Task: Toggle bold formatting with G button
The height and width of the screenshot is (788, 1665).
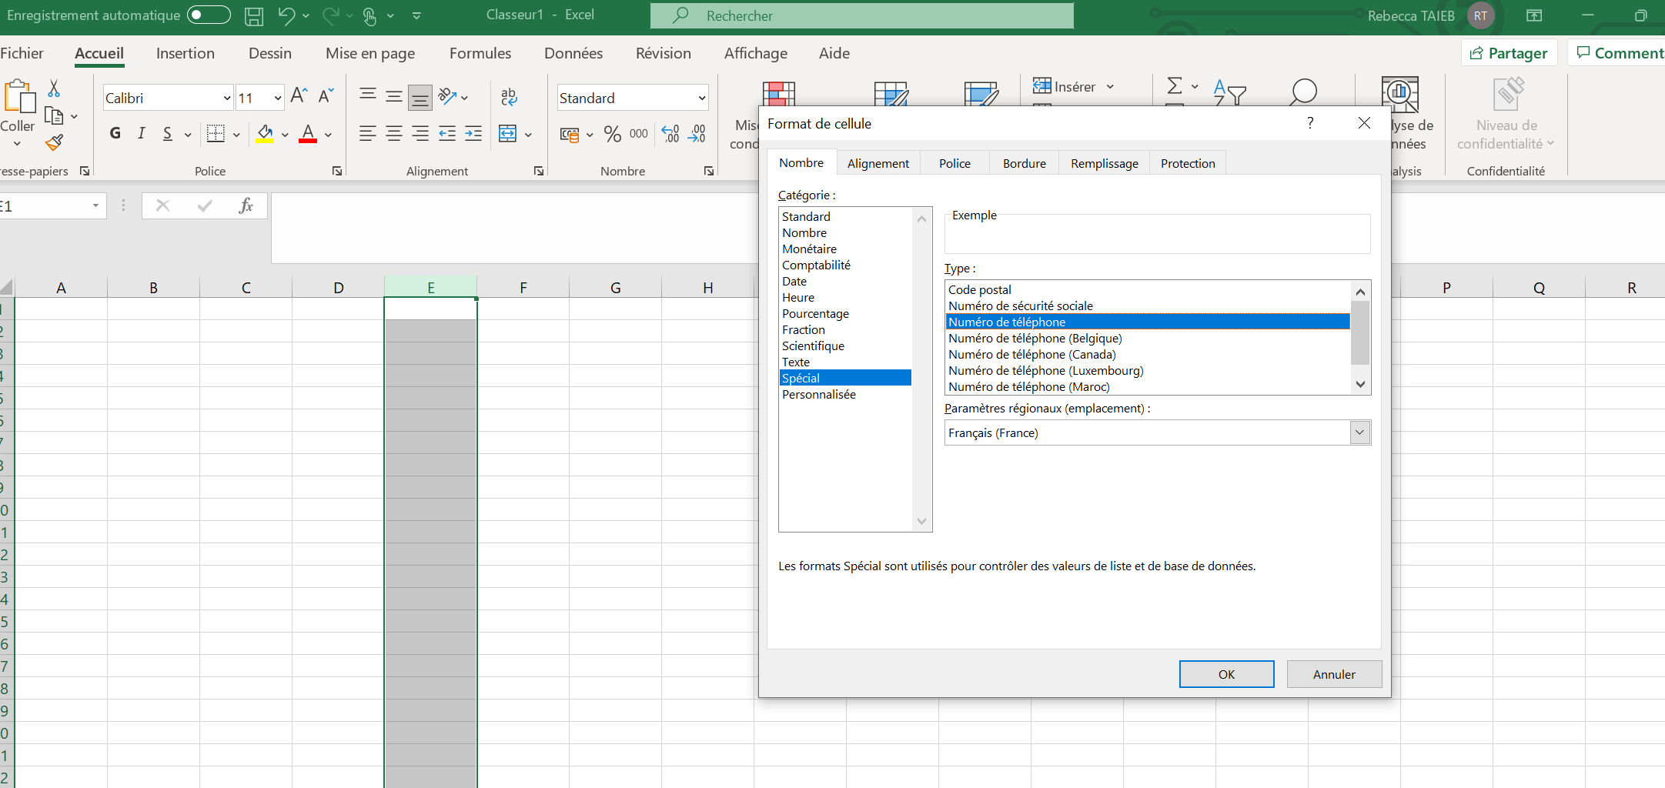Action: point(115,133)
